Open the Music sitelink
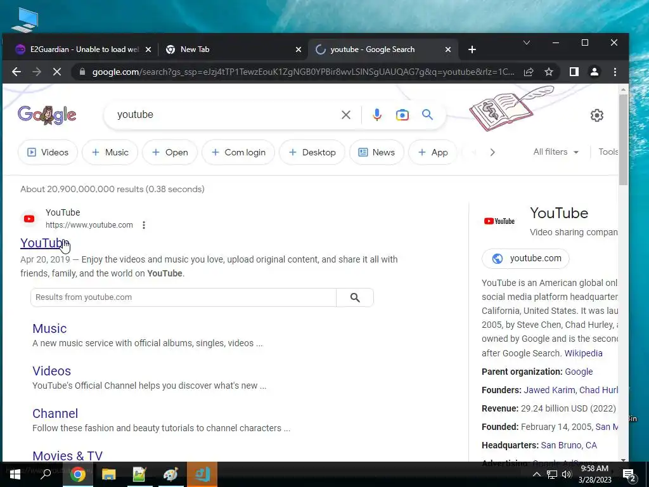This screenshot has width=649, height=487. (x=49, y=328)
